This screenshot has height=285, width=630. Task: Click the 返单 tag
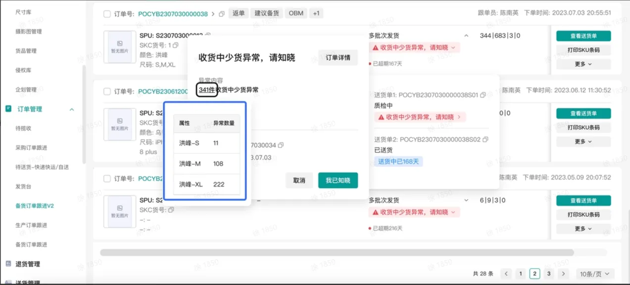(x=239, y=13)
